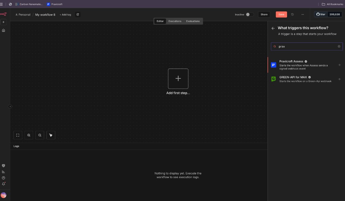Click the Personal project breadcrumb

[23, 15]
